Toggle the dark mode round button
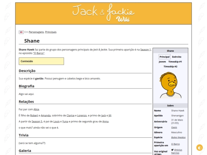The height and width of the screenshot is (155, 207). [x=199, y=147]
